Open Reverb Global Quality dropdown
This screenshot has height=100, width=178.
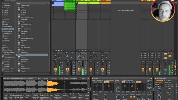pyautogui.click(x=118, y=84)
